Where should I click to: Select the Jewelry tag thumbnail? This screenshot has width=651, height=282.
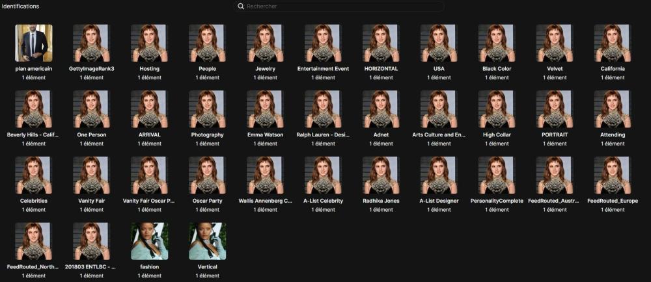pos(265,43)
